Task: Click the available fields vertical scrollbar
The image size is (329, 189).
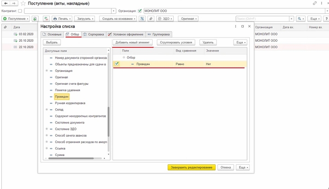Action: [x=109, y=122]
